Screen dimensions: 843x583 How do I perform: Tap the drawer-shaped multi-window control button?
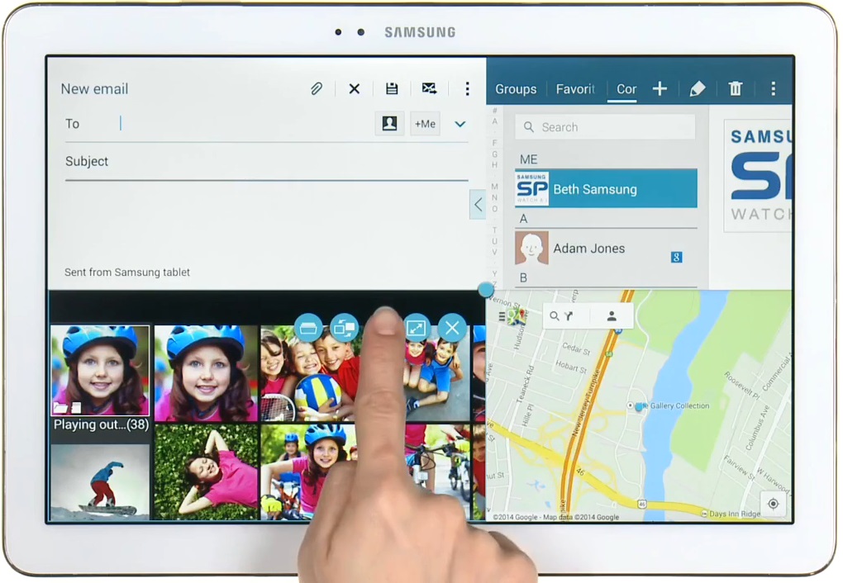(308, 328)
